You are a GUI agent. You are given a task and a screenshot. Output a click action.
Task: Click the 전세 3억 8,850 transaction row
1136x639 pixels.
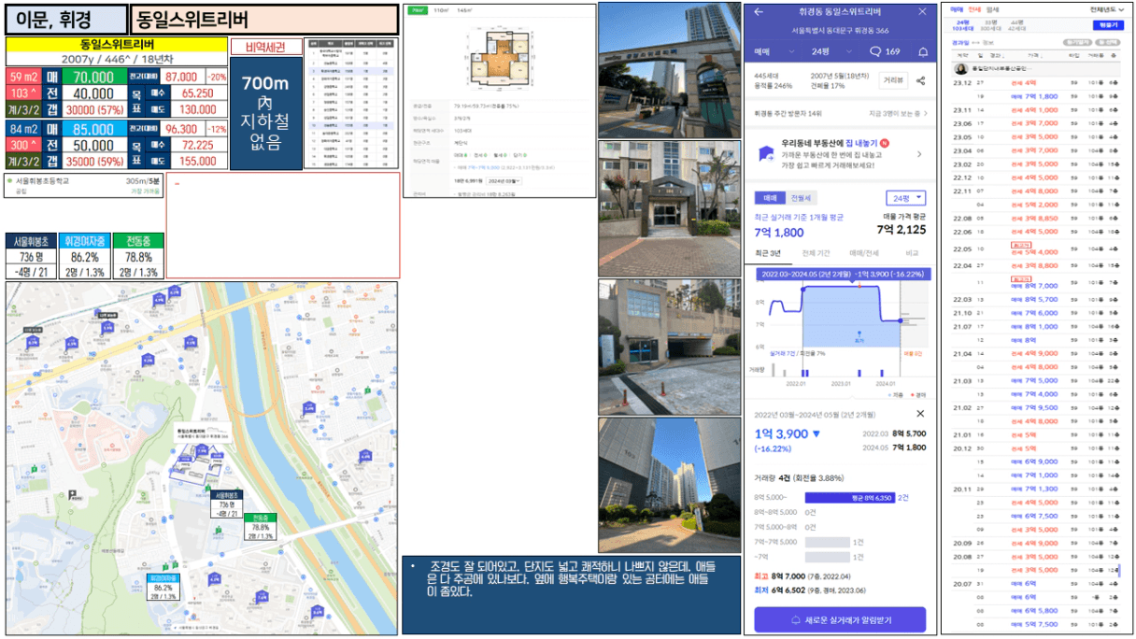[x=1035, y=218]
